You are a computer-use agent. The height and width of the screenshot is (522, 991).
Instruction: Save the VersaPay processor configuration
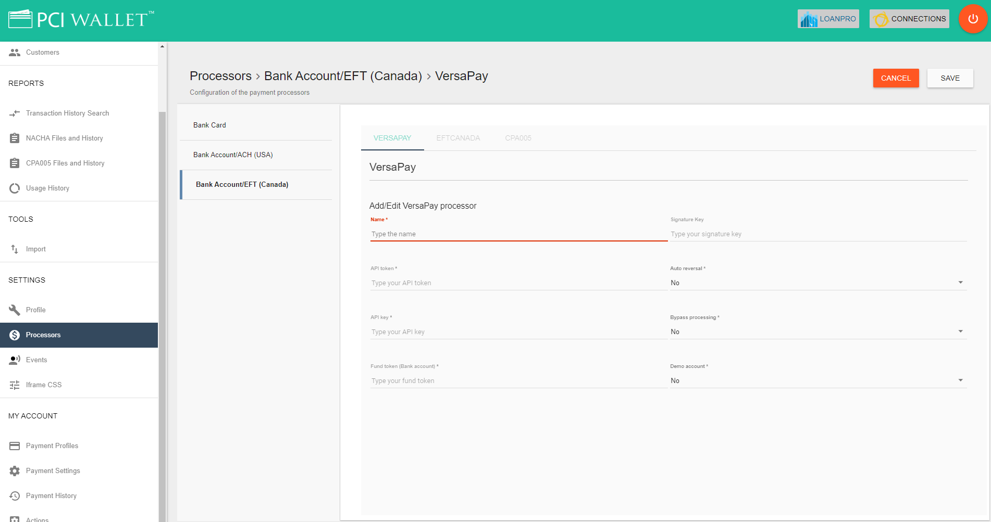click(950, 78)
